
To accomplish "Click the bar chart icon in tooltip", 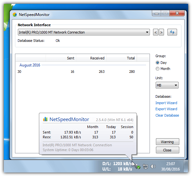I will [x=45, y=119].
